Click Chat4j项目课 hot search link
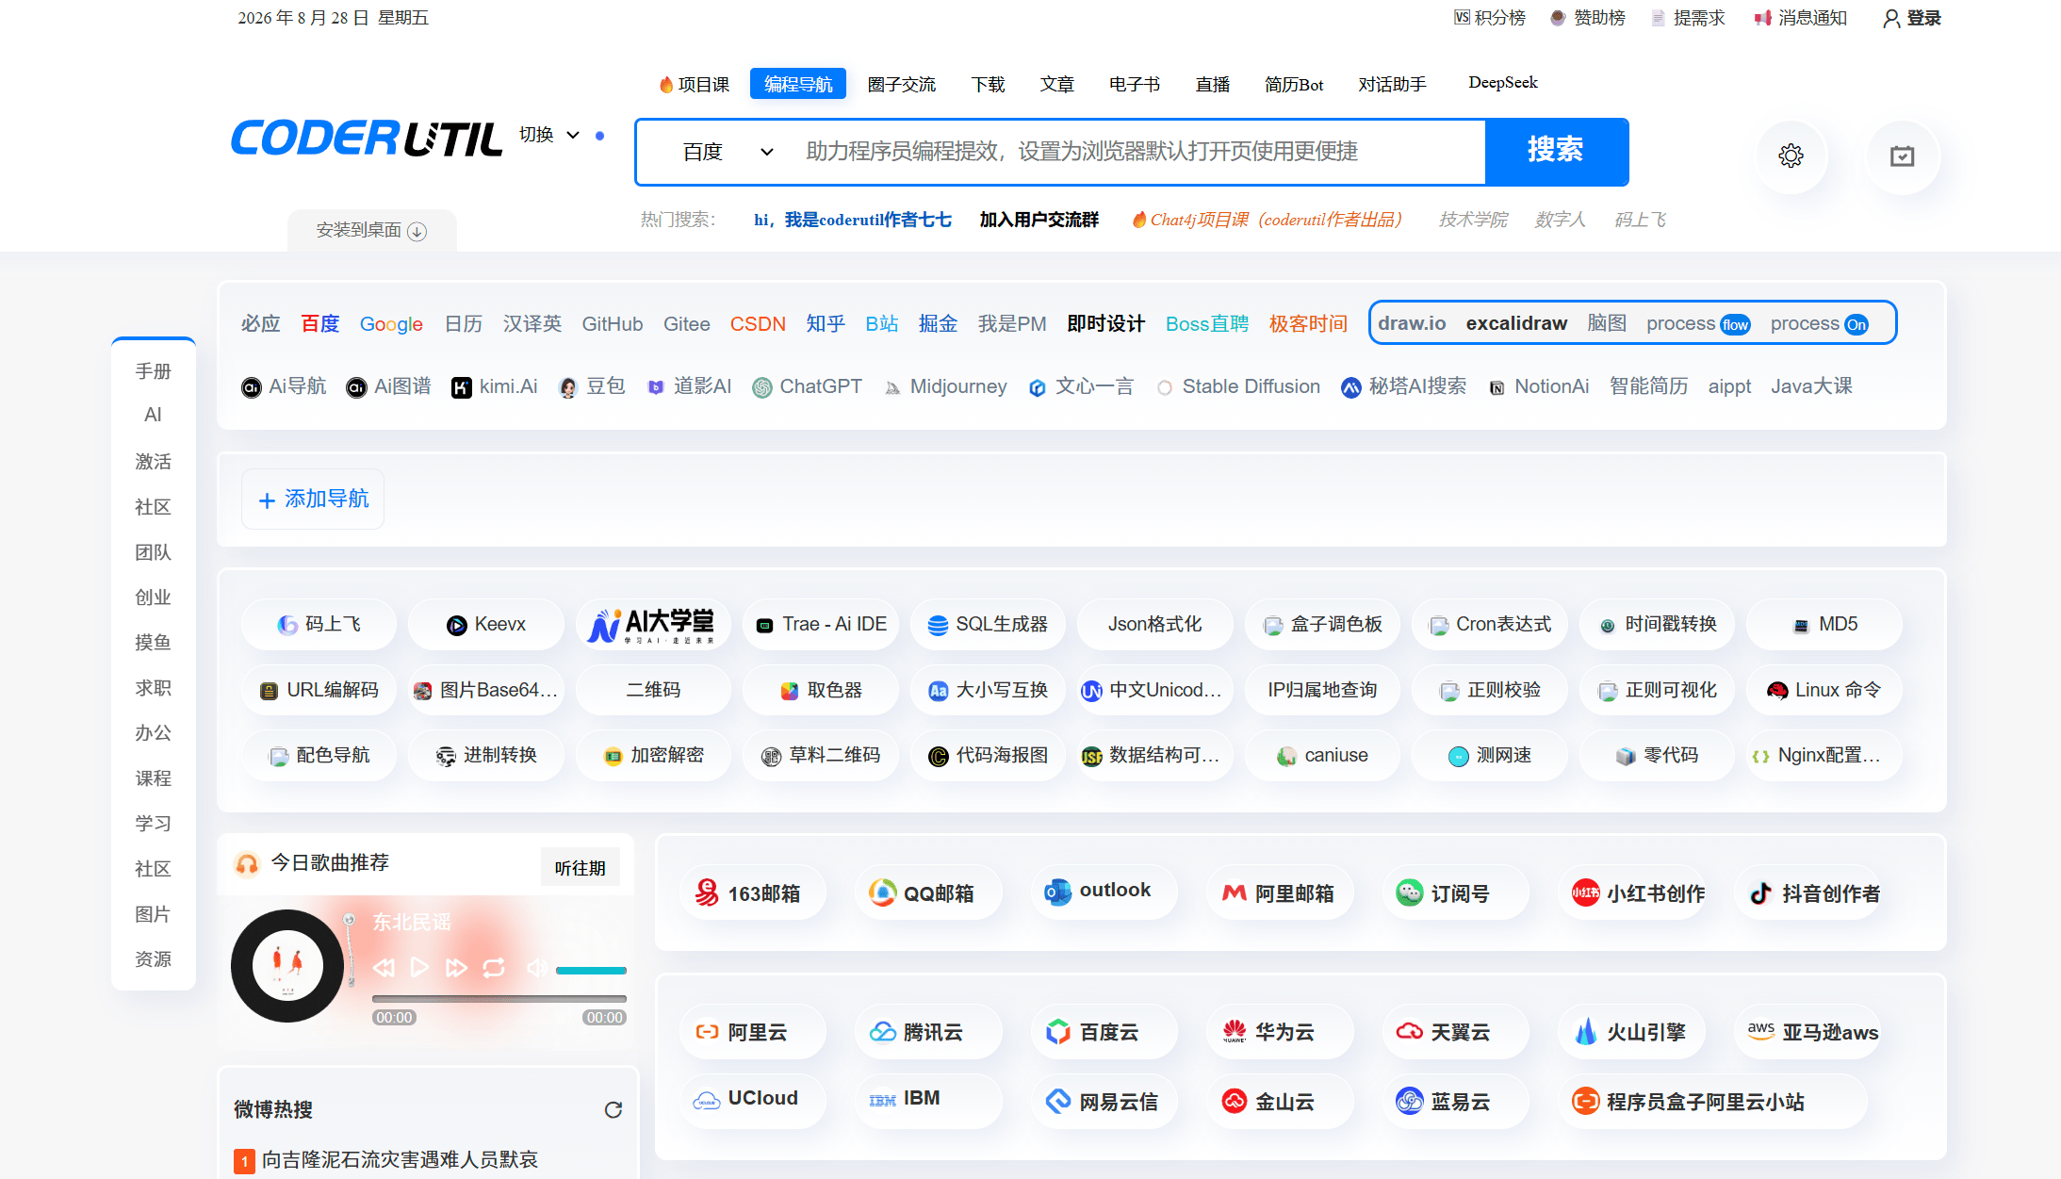 coord(1268,220)
